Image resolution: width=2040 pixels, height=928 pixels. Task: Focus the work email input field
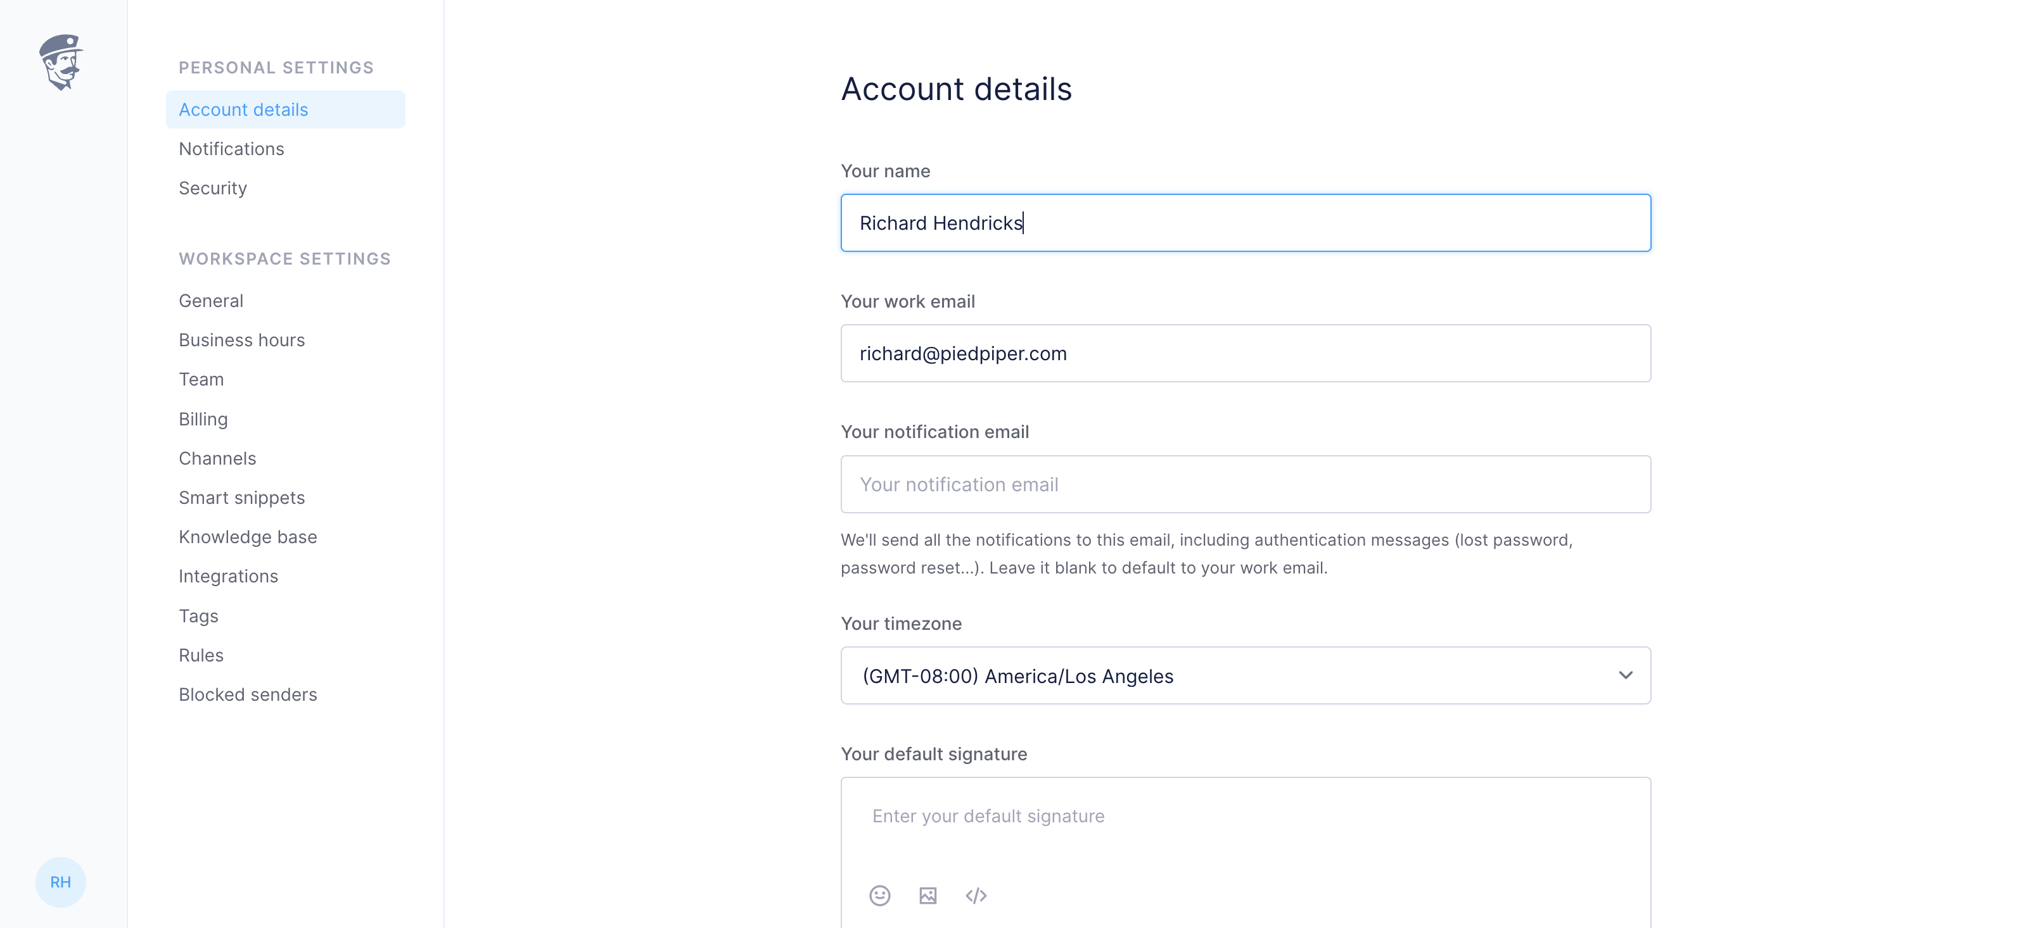[x=1246, y=354]
